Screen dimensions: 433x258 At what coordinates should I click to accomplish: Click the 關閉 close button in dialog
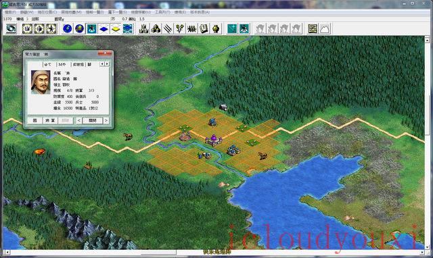click(x=93, y=120)
